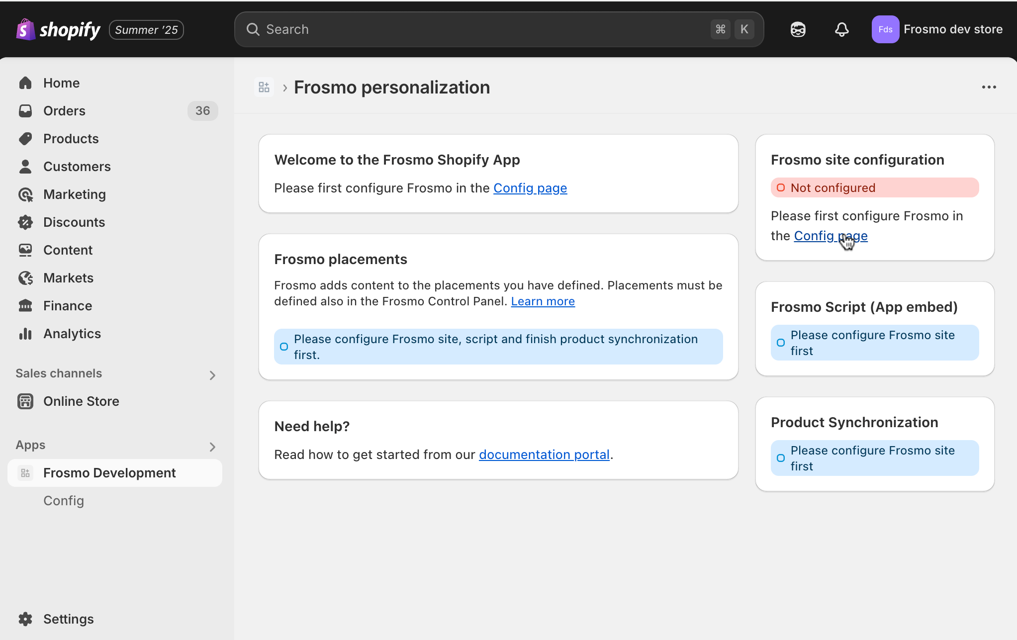Open the Config page link
This screenshot has height=640, width=1017.
click(530, 188)
